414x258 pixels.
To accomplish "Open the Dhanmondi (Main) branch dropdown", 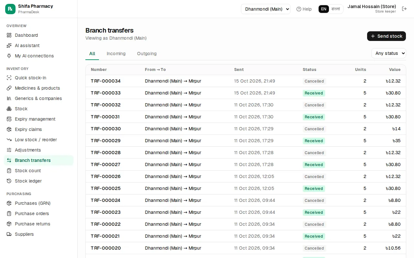I will coord(266,9).
